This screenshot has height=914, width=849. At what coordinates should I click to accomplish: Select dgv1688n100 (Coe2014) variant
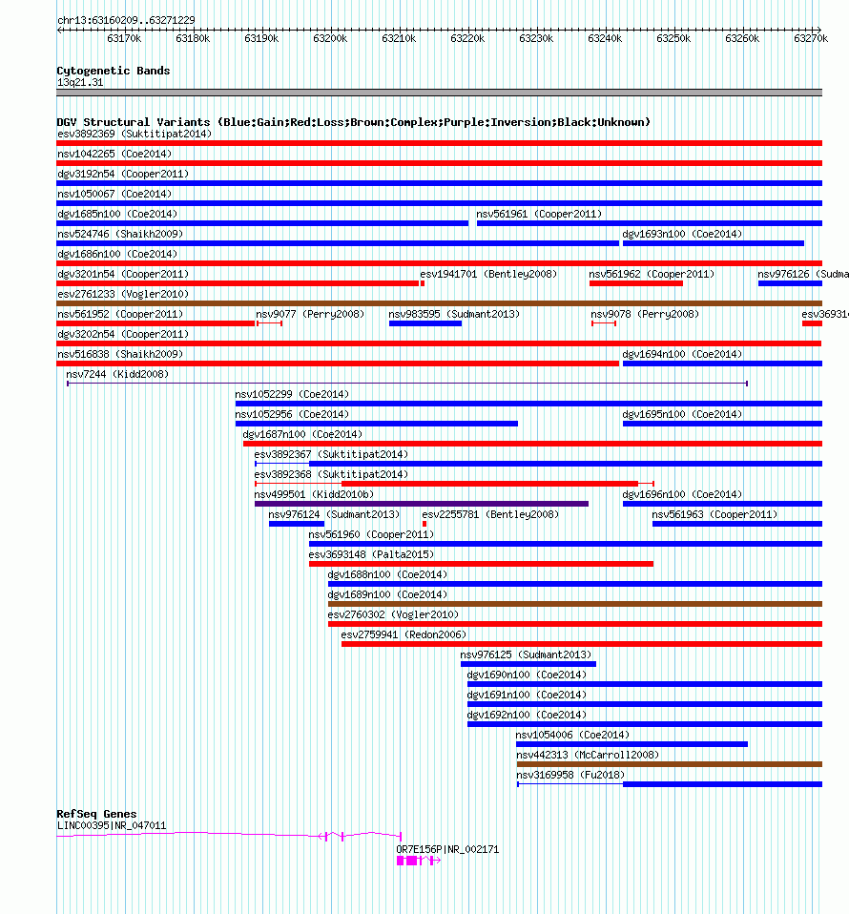387,574
